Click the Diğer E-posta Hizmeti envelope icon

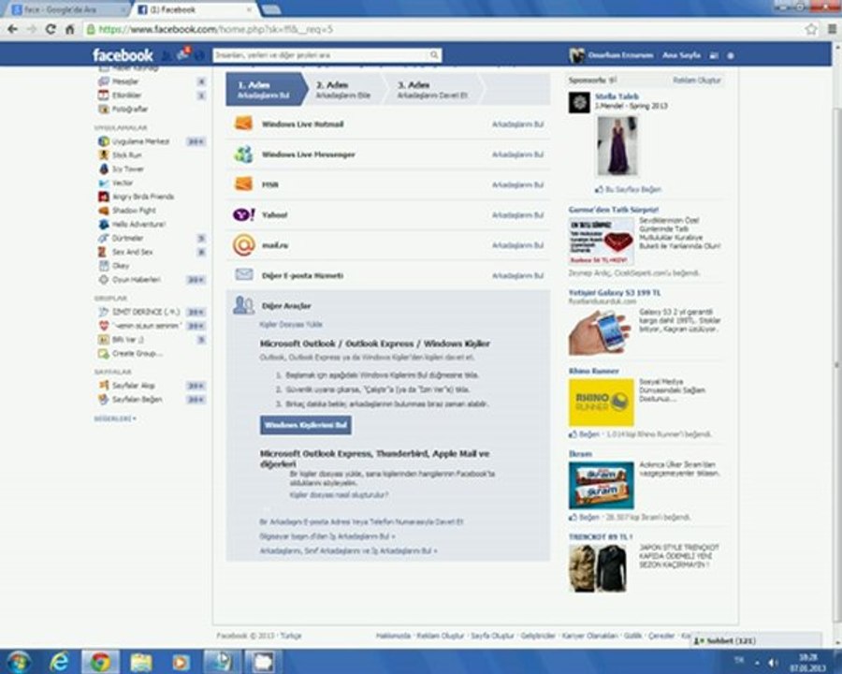tap(244, 274)
